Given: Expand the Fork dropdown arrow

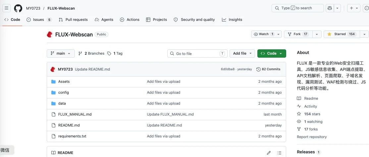Looking at the screenshot, I should [x=317, y=34].
